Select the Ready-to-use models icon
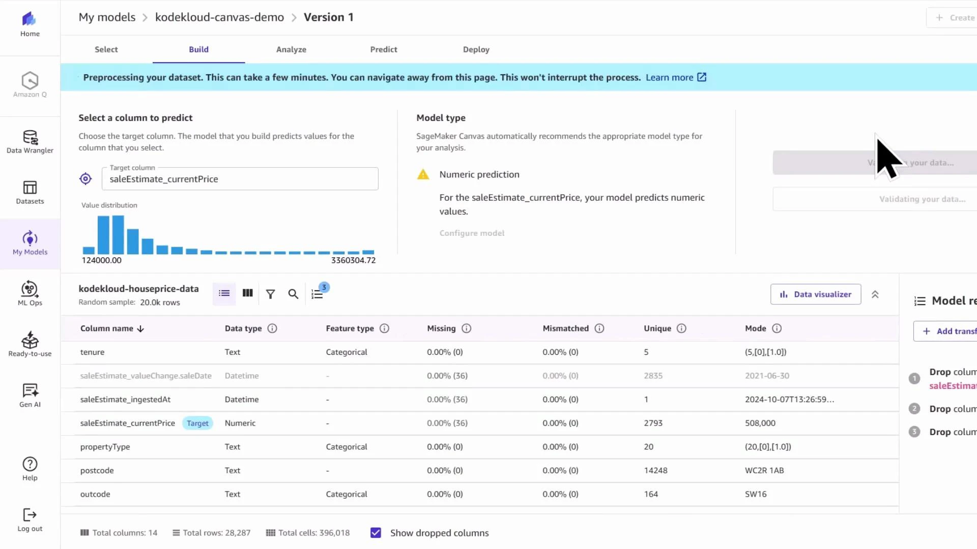The width and height of the screenshot is (977, 549). pos(30,344)
